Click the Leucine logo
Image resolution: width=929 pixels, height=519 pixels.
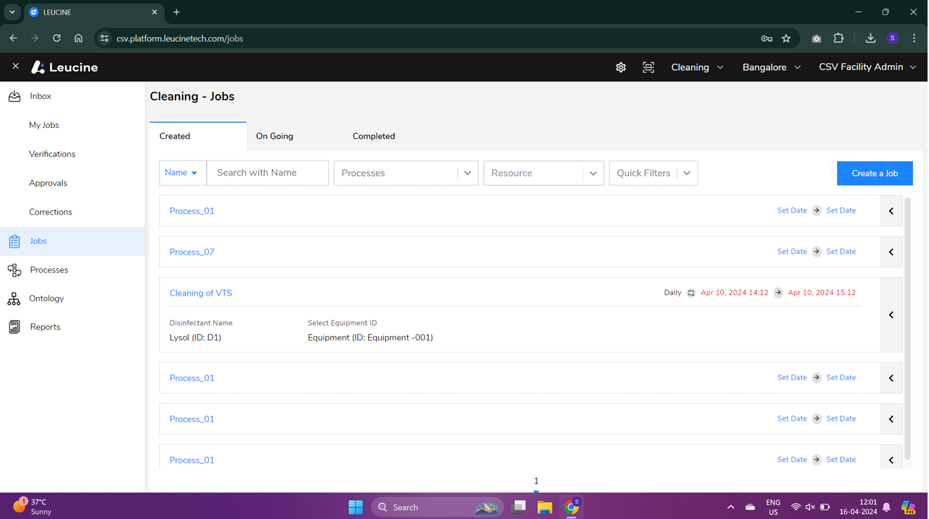coord(64,67)
